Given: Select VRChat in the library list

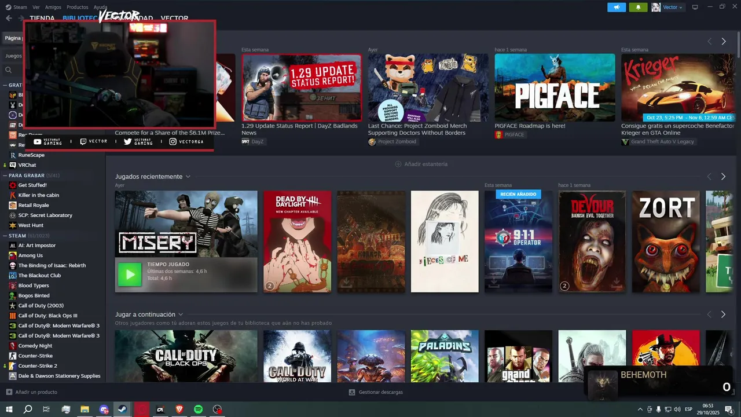Looking at the screenshot, I should coord(27,165).
